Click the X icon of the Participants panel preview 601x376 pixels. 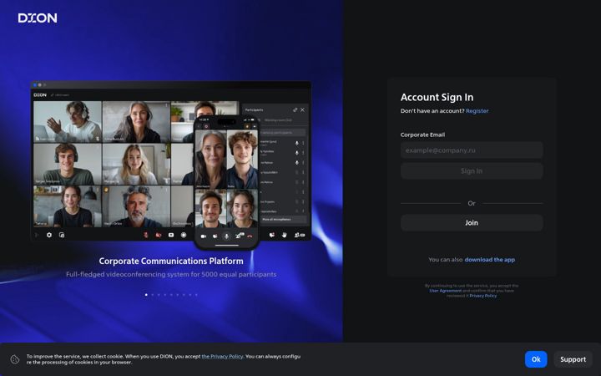coord(302,109)
